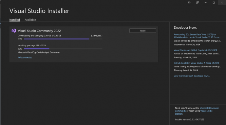Click the 'Wednesday, March 20, 2024' date
This screenshot has width=226, height=125.
[187, 45]
